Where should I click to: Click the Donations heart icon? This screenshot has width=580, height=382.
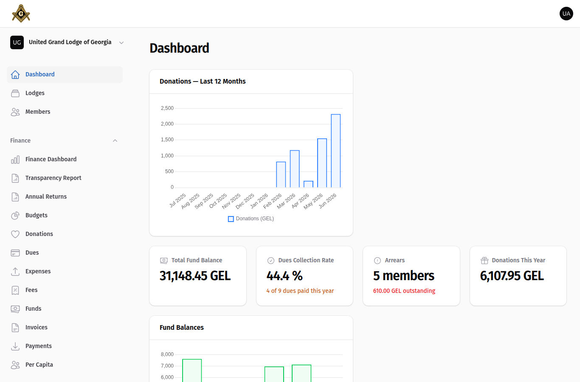pyautogui.click(x=15, y=234)
